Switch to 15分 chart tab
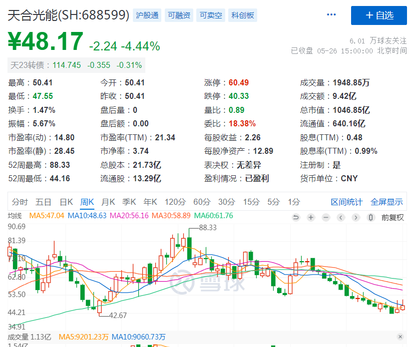The height and width of the screenshot is (347, 413). 251,202
